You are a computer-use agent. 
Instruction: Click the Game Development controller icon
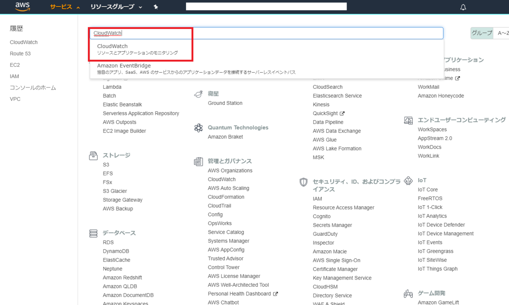pyautogui.click(x=408, y=294)
